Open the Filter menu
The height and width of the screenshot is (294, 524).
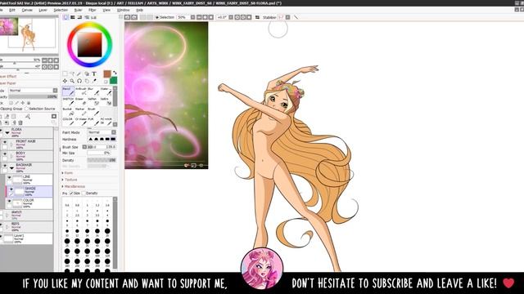[x=93, y=11]
